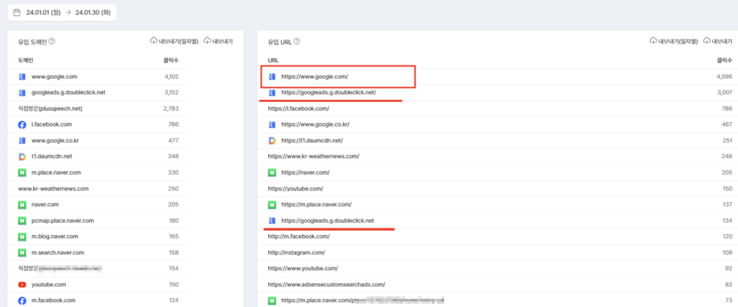Open https://www.kr-weathernews.com/ URL entry

click(x=497, y=156)
